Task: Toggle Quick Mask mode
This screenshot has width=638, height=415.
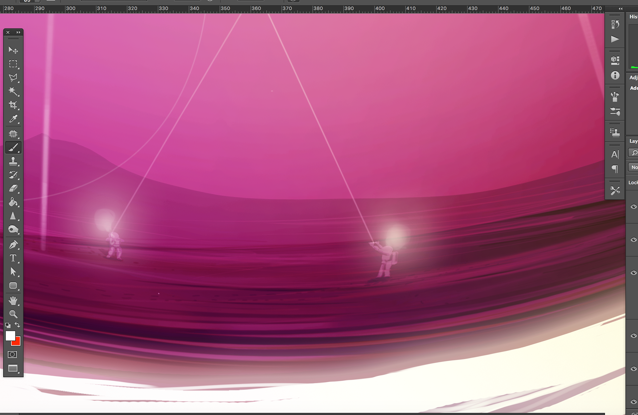Action: 12,354
